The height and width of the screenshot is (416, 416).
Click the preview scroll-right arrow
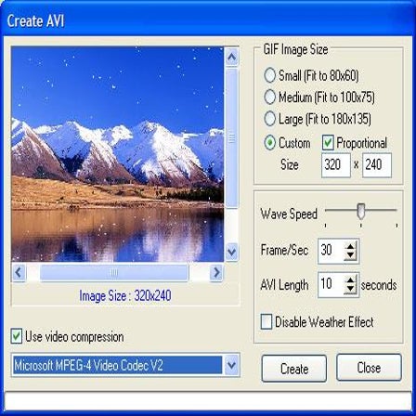click(216, 273)
